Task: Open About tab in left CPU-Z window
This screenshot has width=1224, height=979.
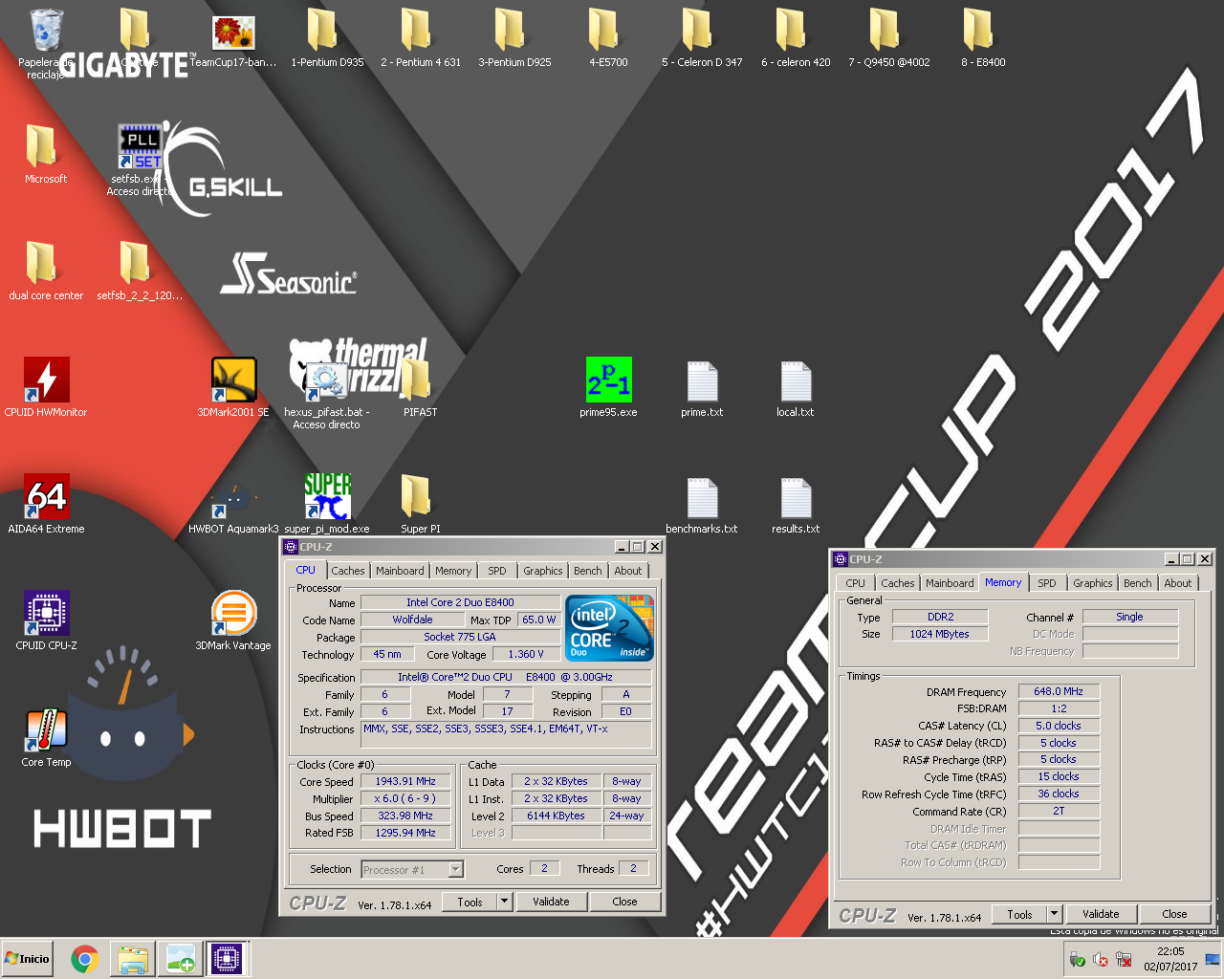Action: [628, 571]
